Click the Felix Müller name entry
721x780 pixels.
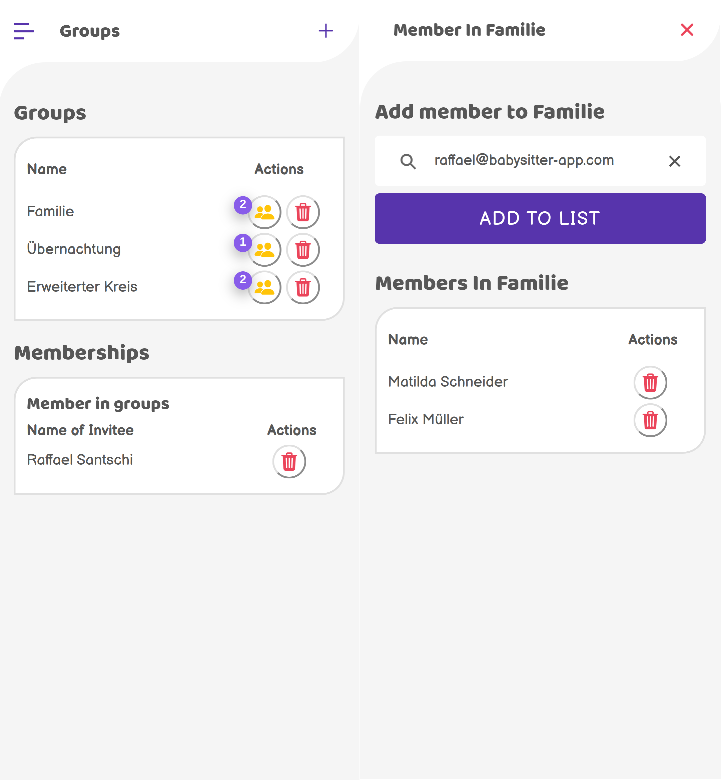[x=426, y=419]
